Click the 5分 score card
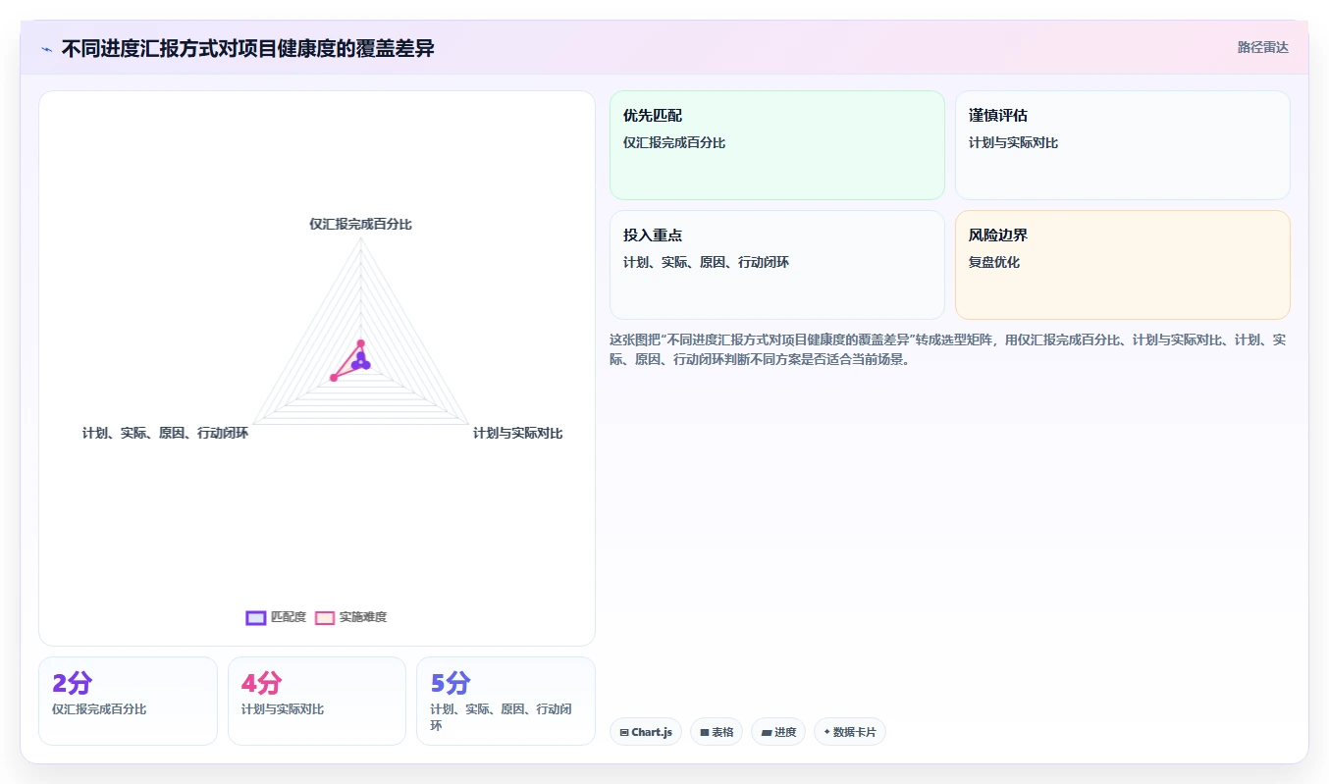 505,701
